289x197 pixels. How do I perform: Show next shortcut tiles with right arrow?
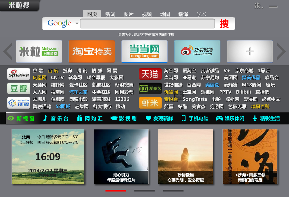click(x=281, y=51)
